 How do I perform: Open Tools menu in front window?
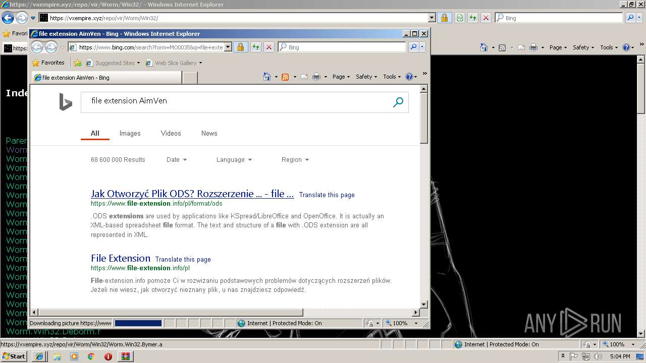[x=392, y=77]
